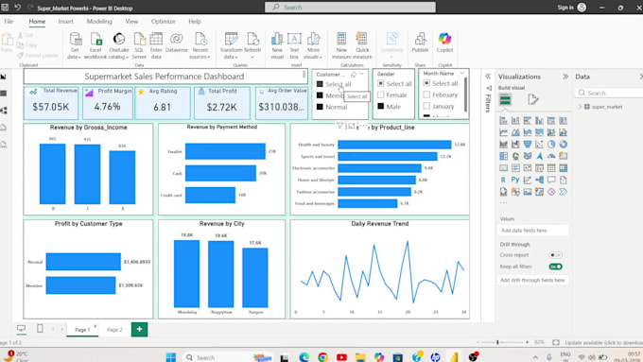Viewport: 643px width, 362px height.
Task: Show more visuals ellipsis in Visualizations
Action: point(503,202)
